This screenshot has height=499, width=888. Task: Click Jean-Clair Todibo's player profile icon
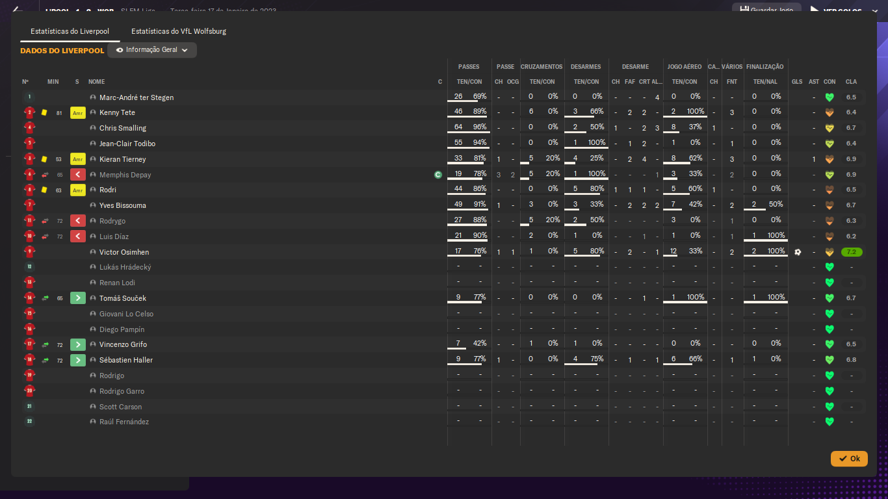[x=93, y=144]
